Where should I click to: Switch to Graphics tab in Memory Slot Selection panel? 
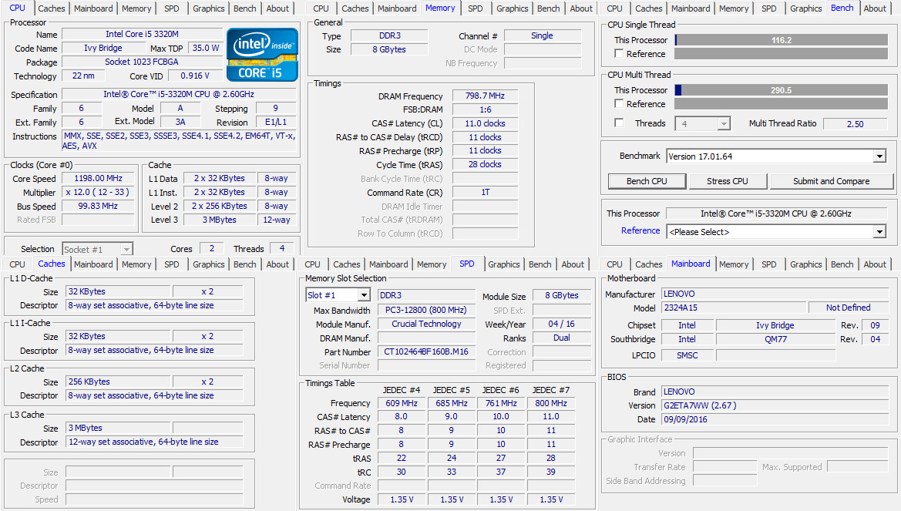point(504,264)
